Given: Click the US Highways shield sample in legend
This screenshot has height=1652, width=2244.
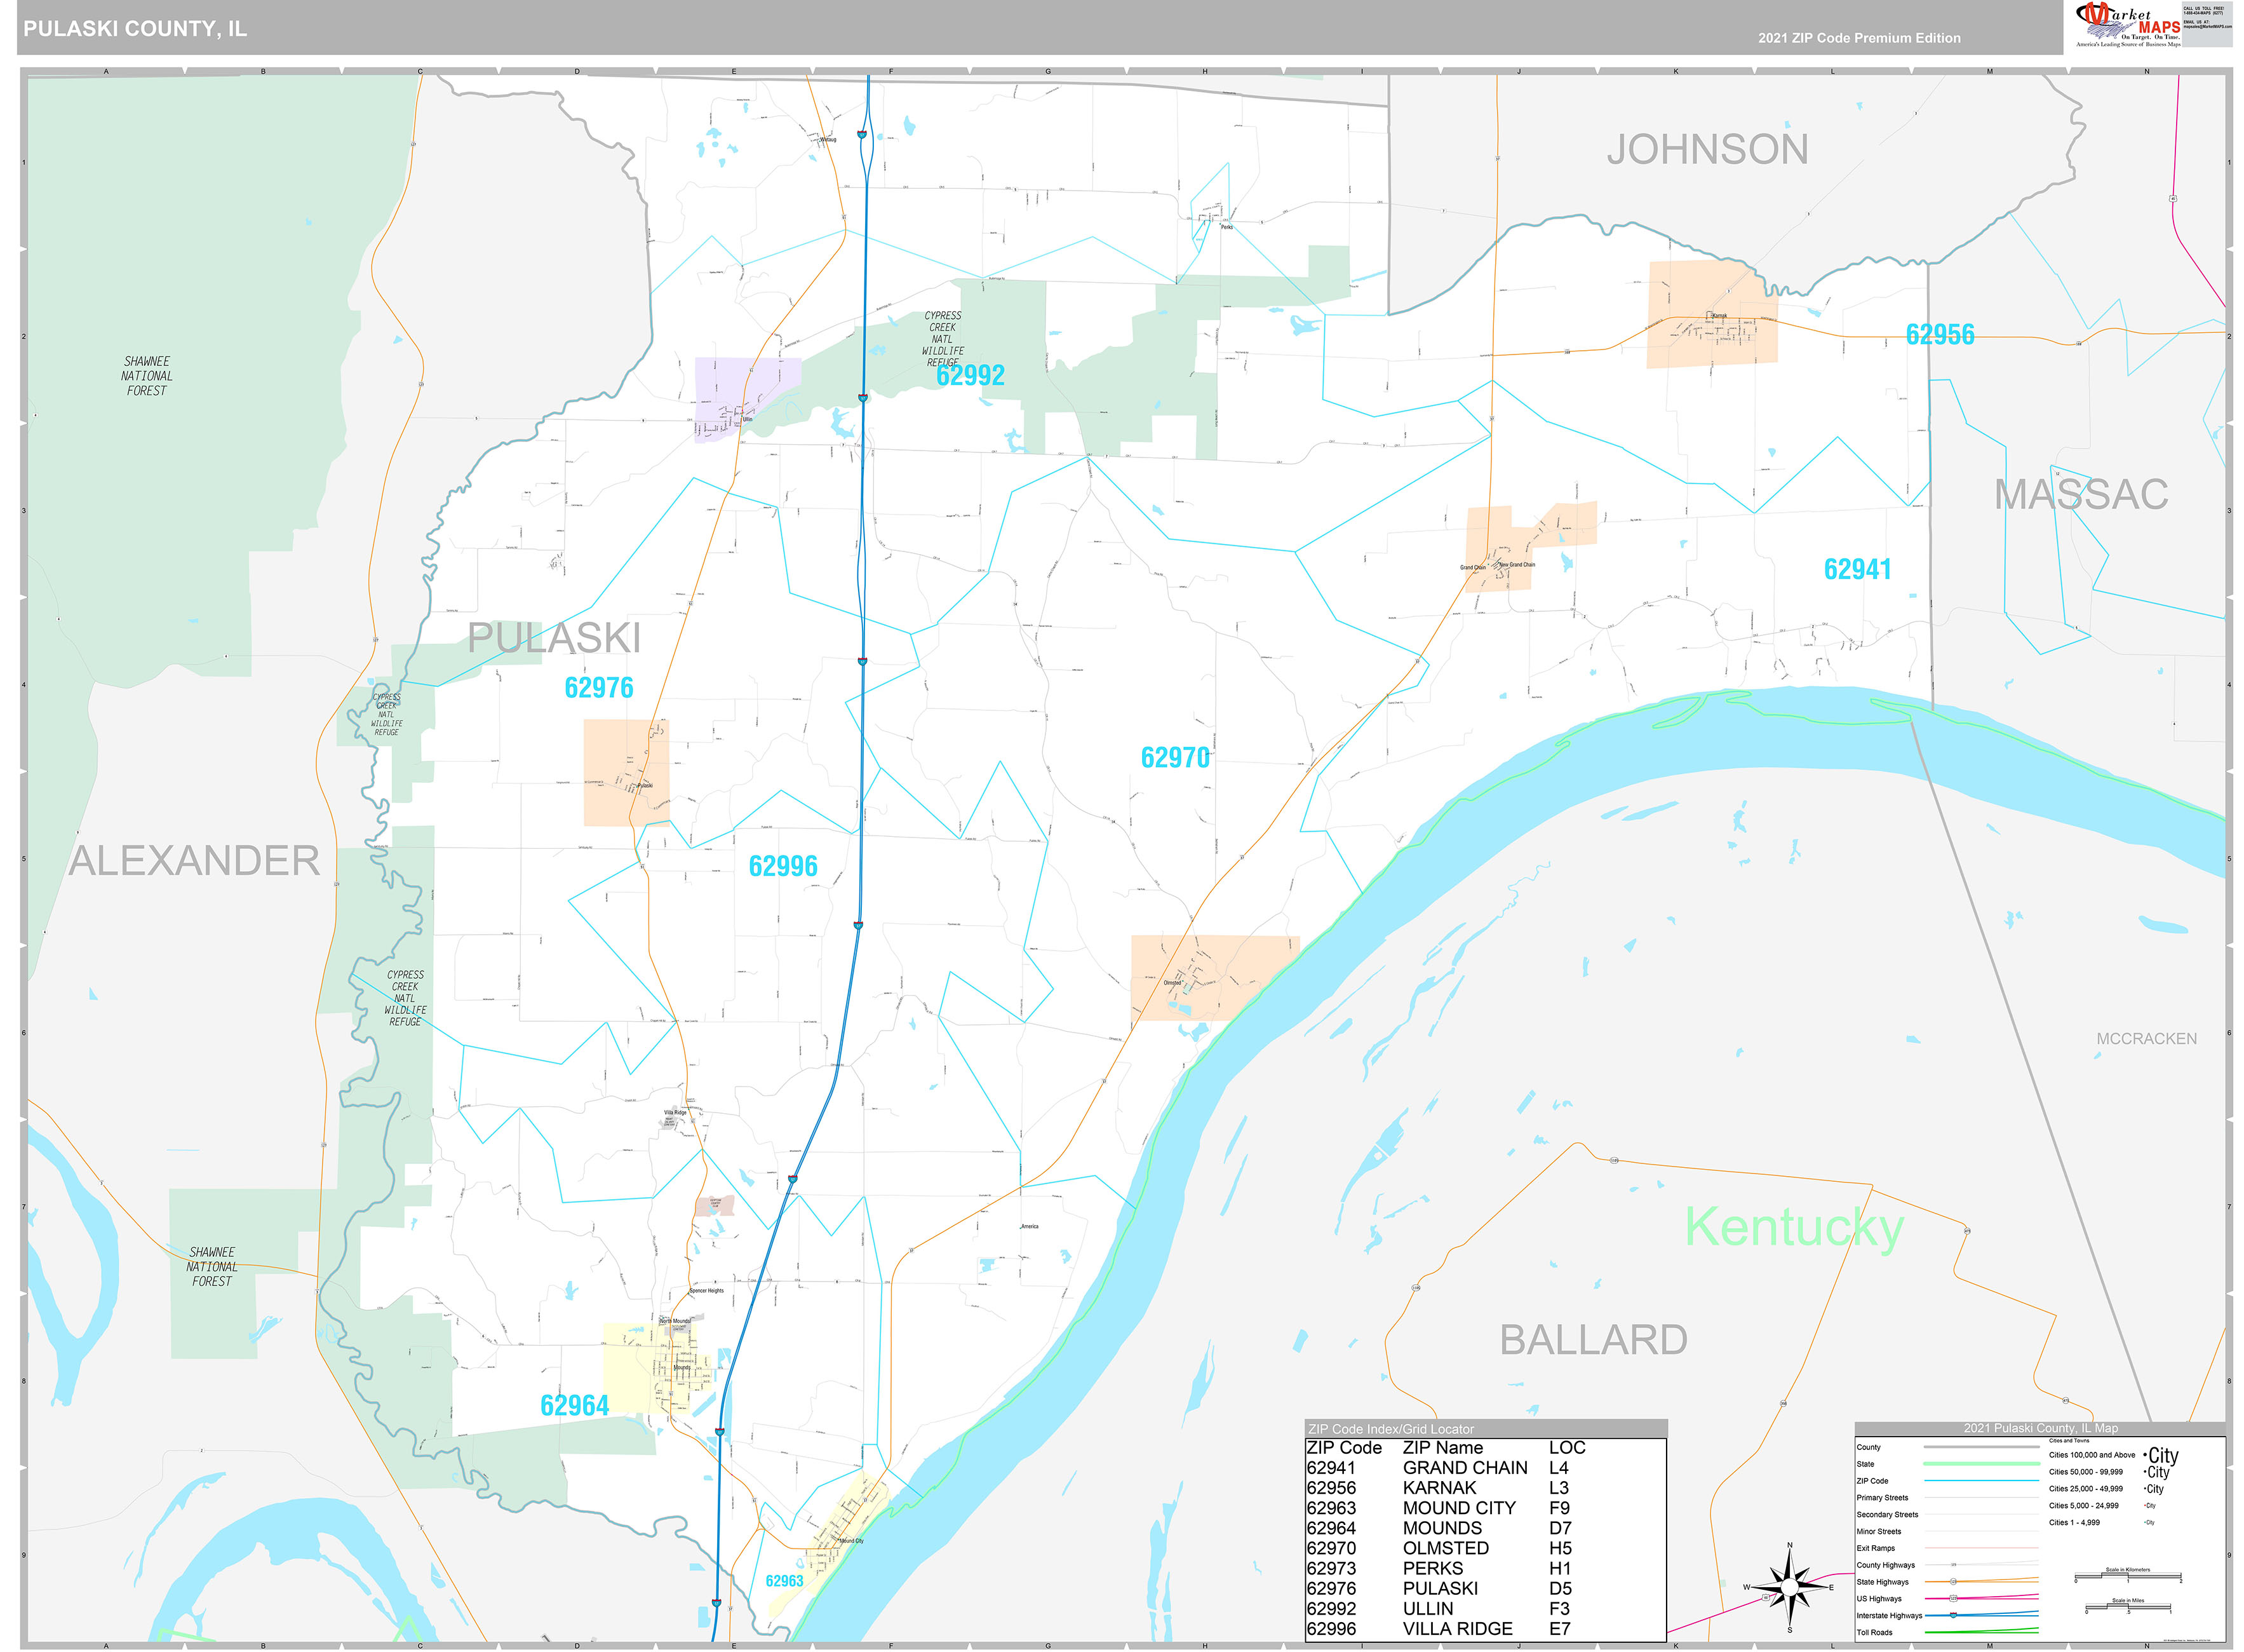Looking at the screenshot, I should point(1953,1598).
